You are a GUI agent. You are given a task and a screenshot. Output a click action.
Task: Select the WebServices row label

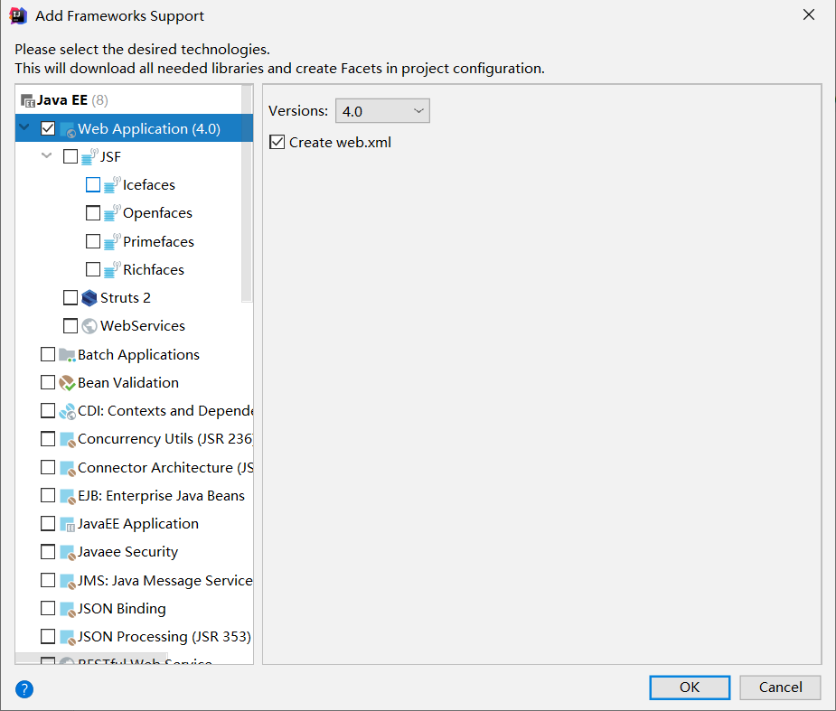coord(143,325)
